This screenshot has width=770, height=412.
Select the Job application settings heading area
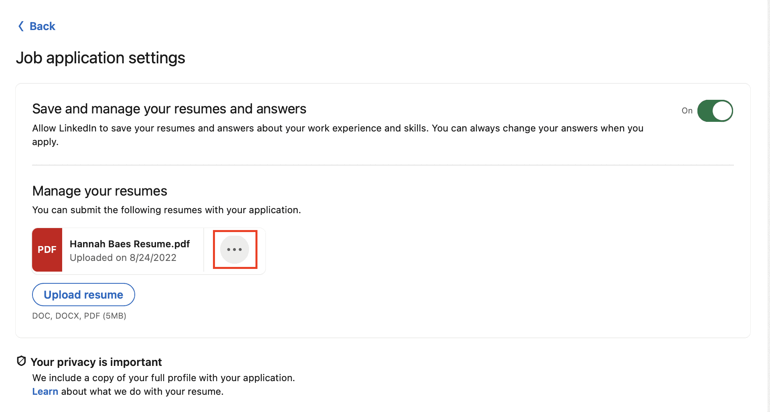100,58
